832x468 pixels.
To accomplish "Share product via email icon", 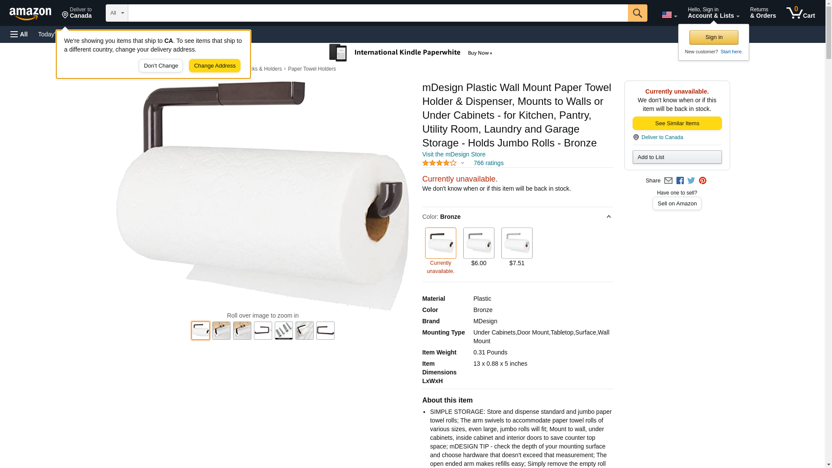I will point(668,181).
